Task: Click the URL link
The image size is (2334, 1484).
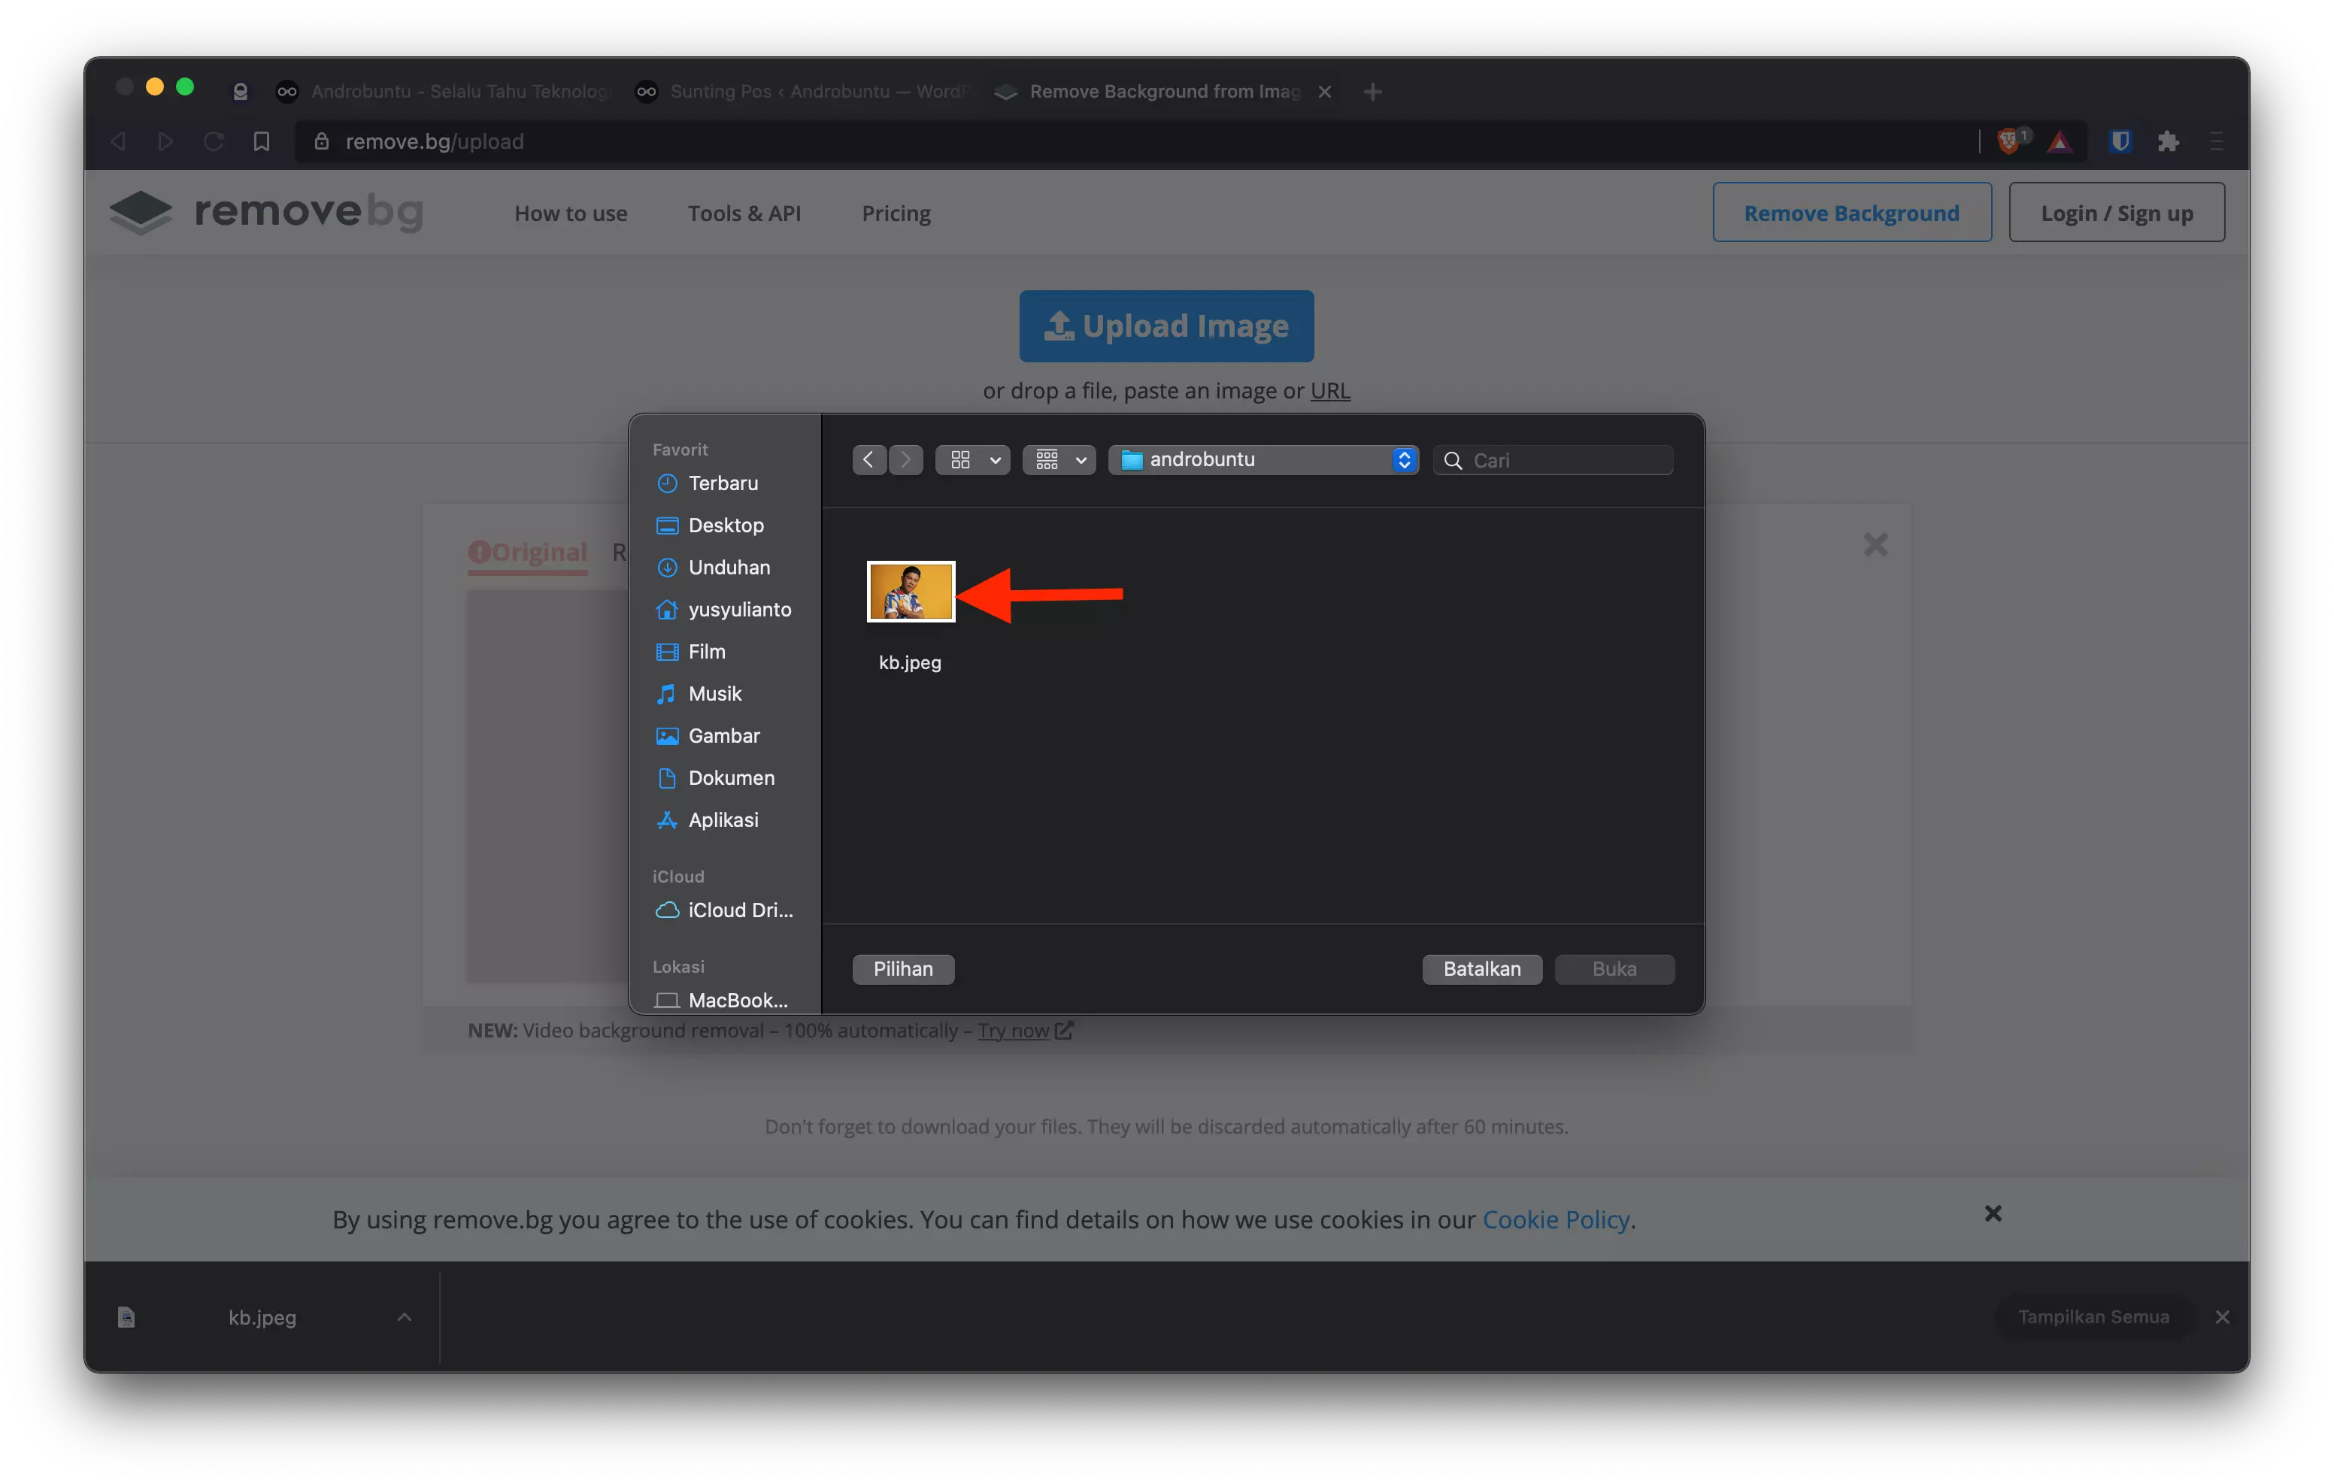Action: [1330, 391]
